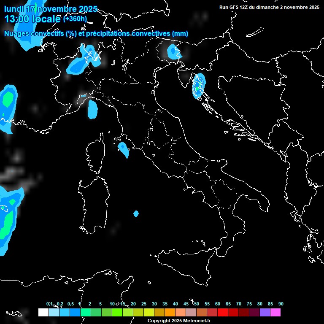The image size is (324, 324).
Task: Click the '20' legend value
Action: click(x=133, y=304)
